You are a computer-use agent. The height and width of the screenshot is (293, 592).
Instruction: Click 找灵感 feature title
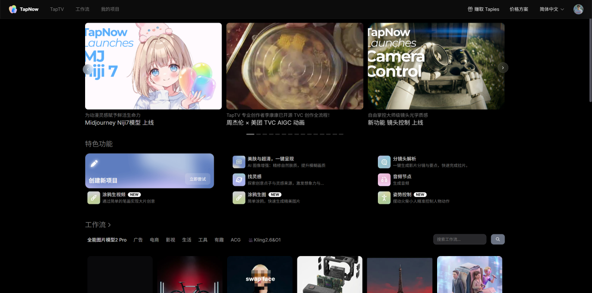(x=254, y=177)
